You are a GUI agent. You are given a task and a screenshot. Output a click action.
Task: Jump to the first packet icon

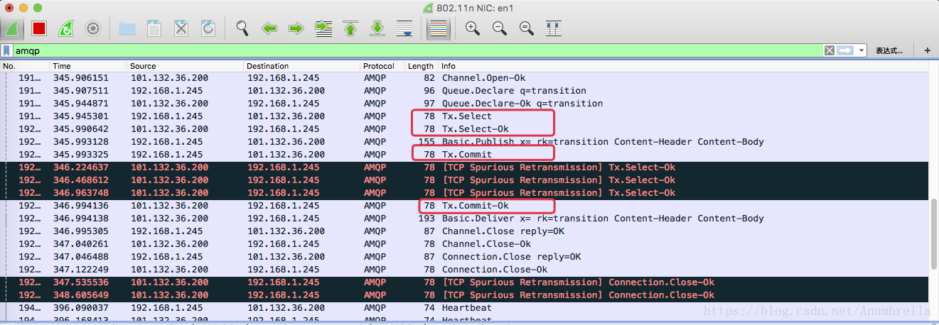pyautogui.click(x=350, y=28)
